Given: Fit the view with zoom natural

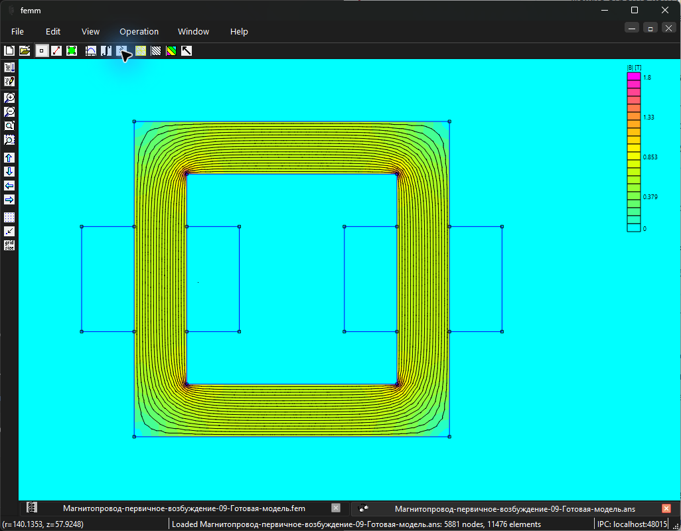Looking at the screenshot, I should [9, 125].
